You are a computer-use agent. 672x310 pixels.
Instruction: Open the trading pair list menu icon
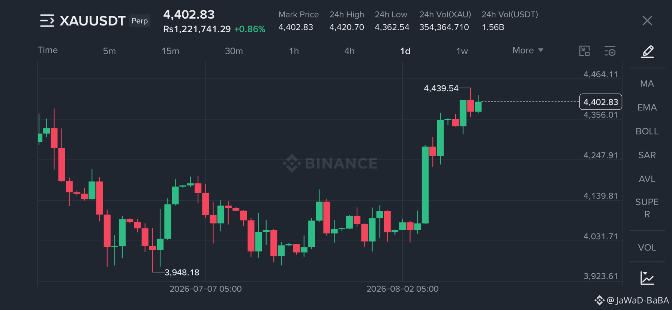tap(47, 21)
